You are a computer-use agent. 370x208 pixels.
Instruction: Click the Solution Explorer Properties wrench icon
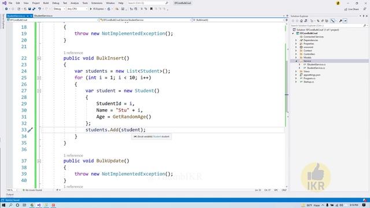click(341, 21)
